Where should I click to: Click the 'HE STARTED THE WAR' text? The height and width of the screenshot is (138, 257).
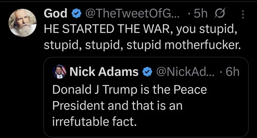coord(108,29)
